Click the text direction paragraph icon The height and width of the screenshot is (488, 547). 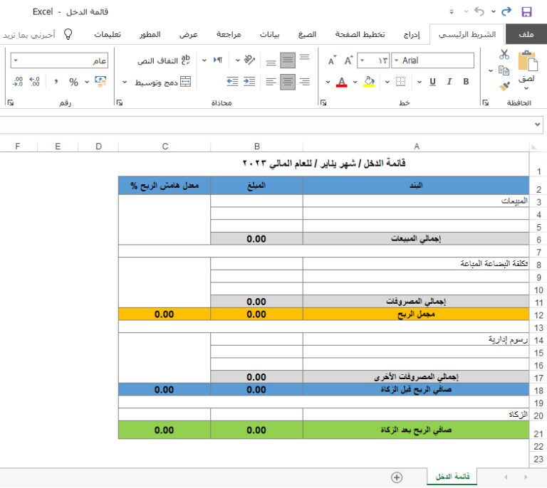218,60
